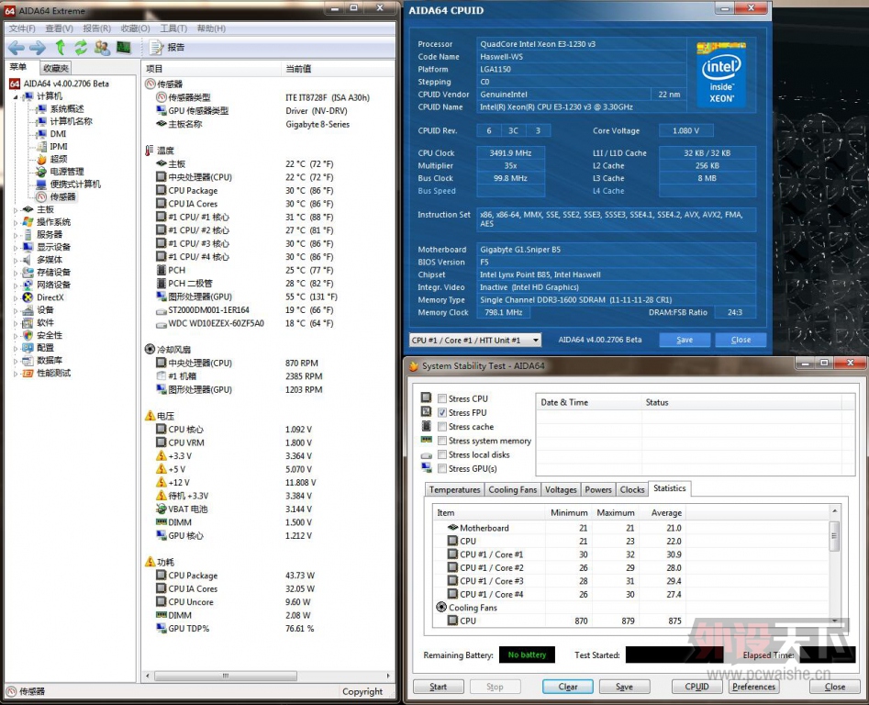869x705 pixels.
Task: Click Save in System Stability Test
Action: 624,686
